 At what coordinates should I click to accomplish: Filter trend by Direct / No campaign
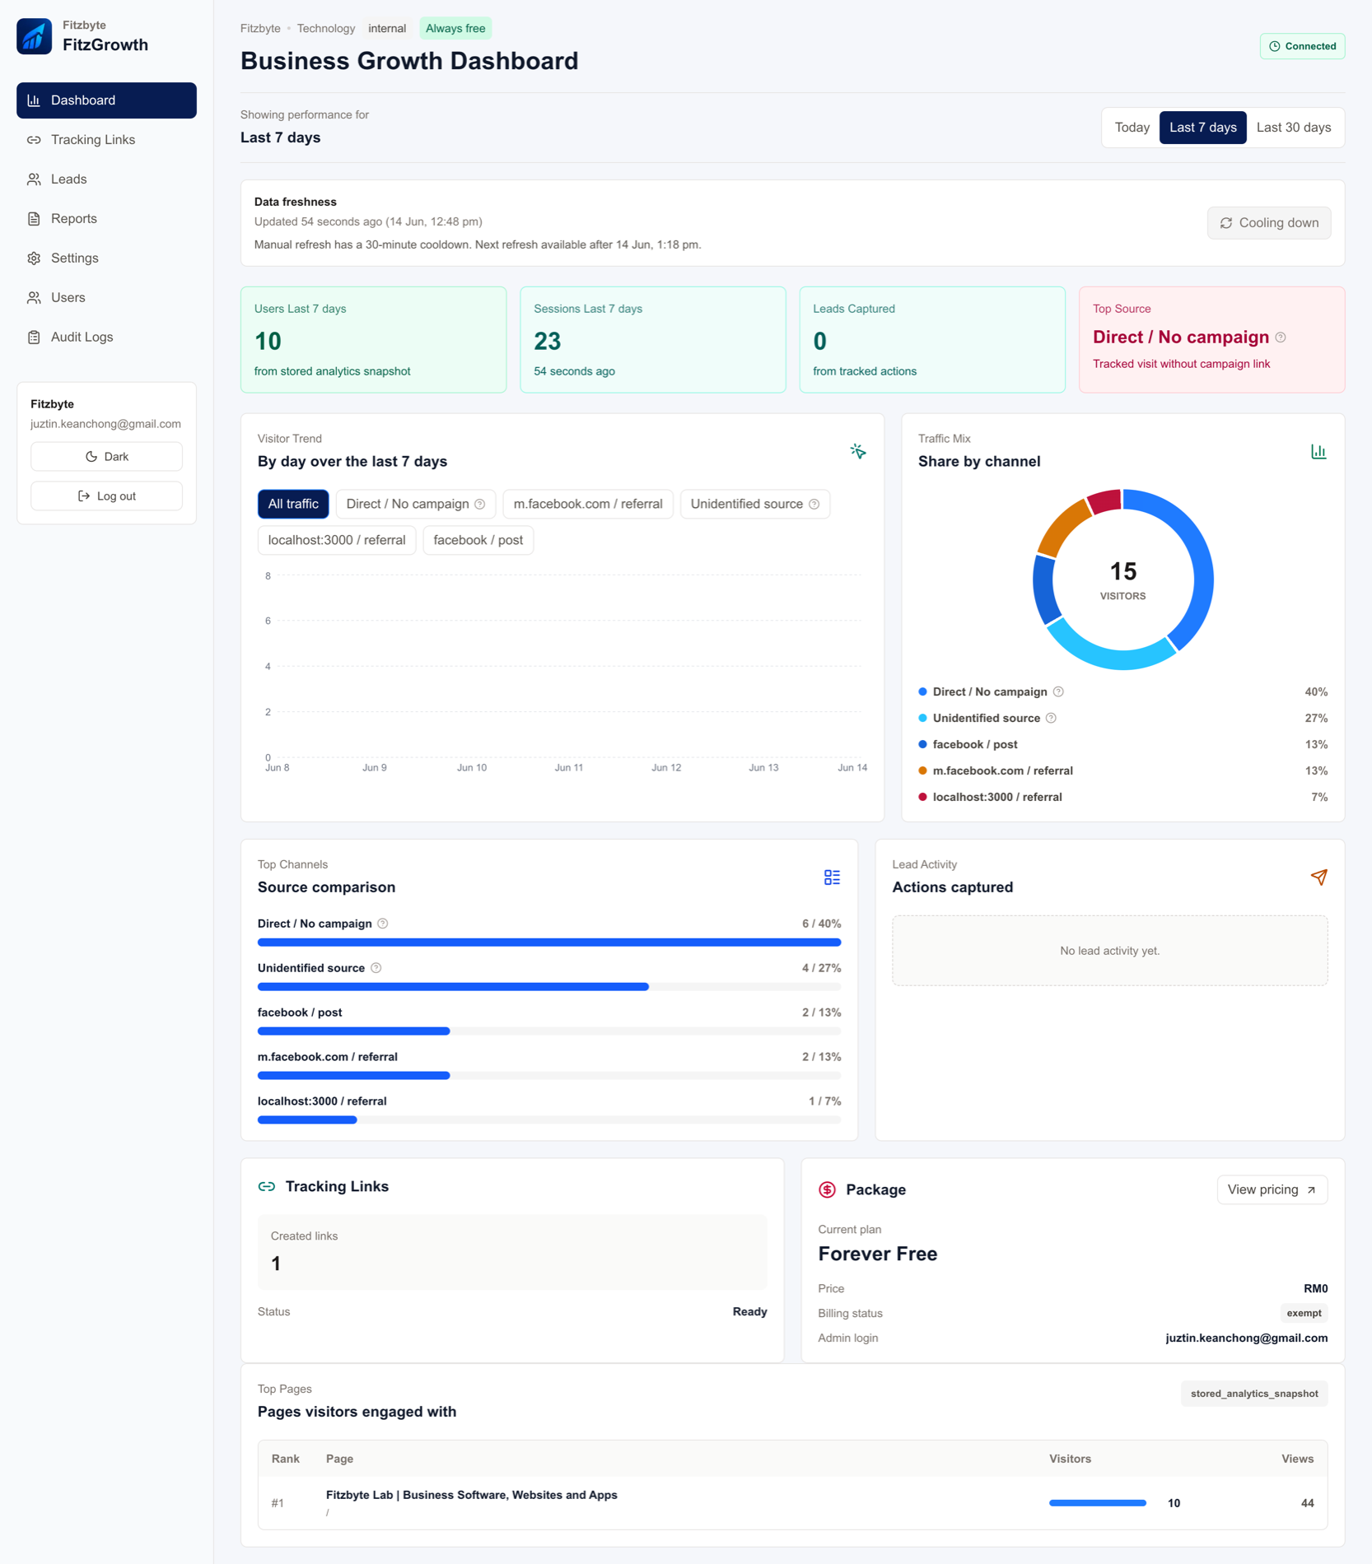point(416,504)
